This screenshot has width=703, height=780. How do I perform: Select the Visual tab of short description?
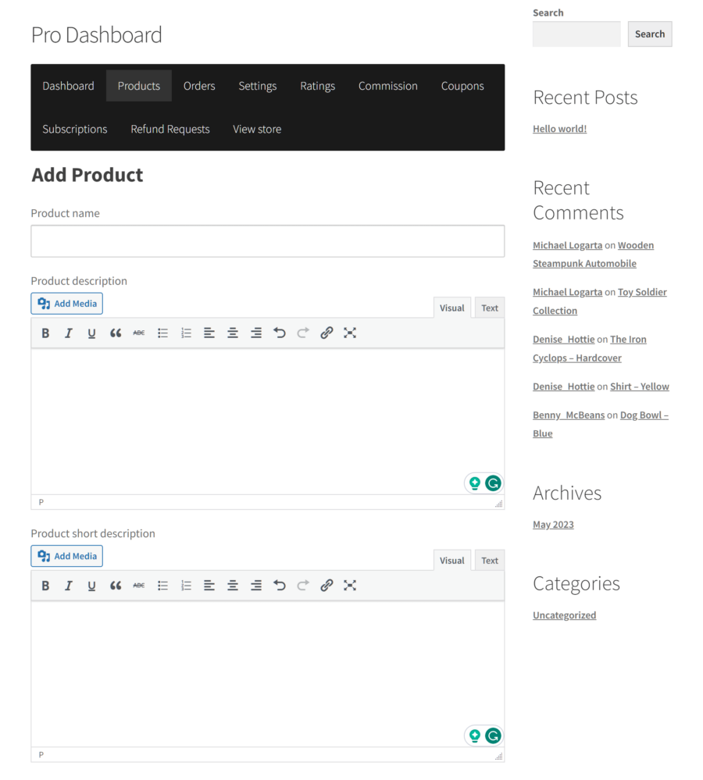pos(451,560)
